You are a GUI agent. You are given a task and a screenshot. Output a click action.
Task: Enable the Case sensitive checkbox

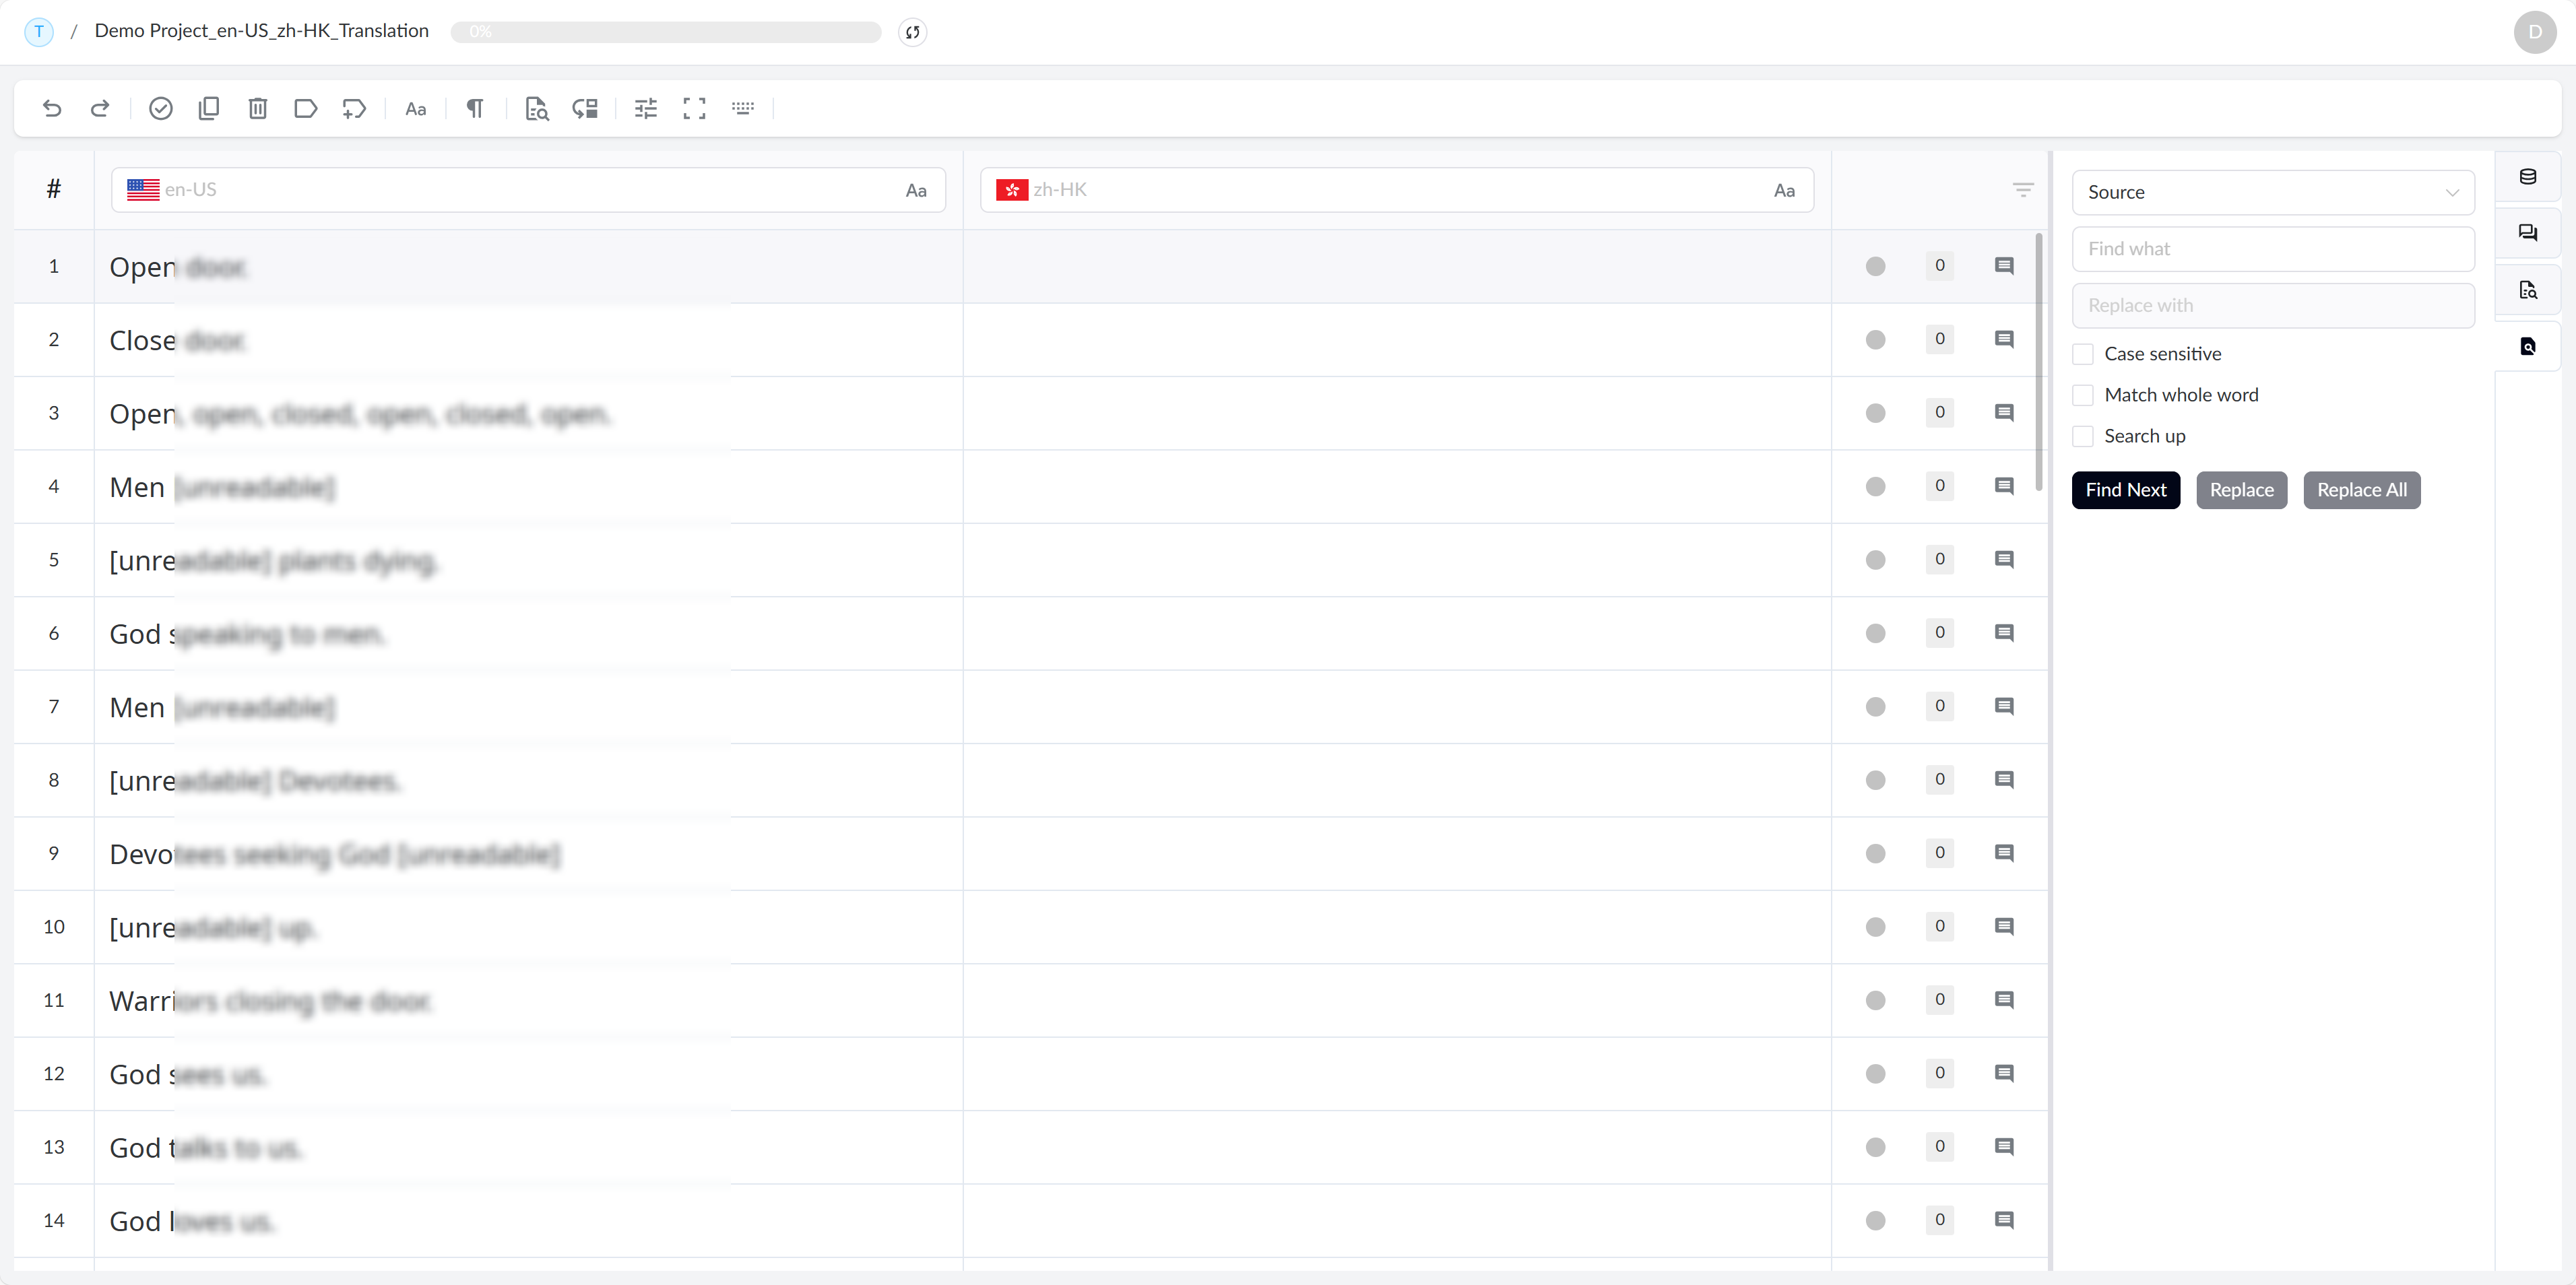tap(2083, 354)
